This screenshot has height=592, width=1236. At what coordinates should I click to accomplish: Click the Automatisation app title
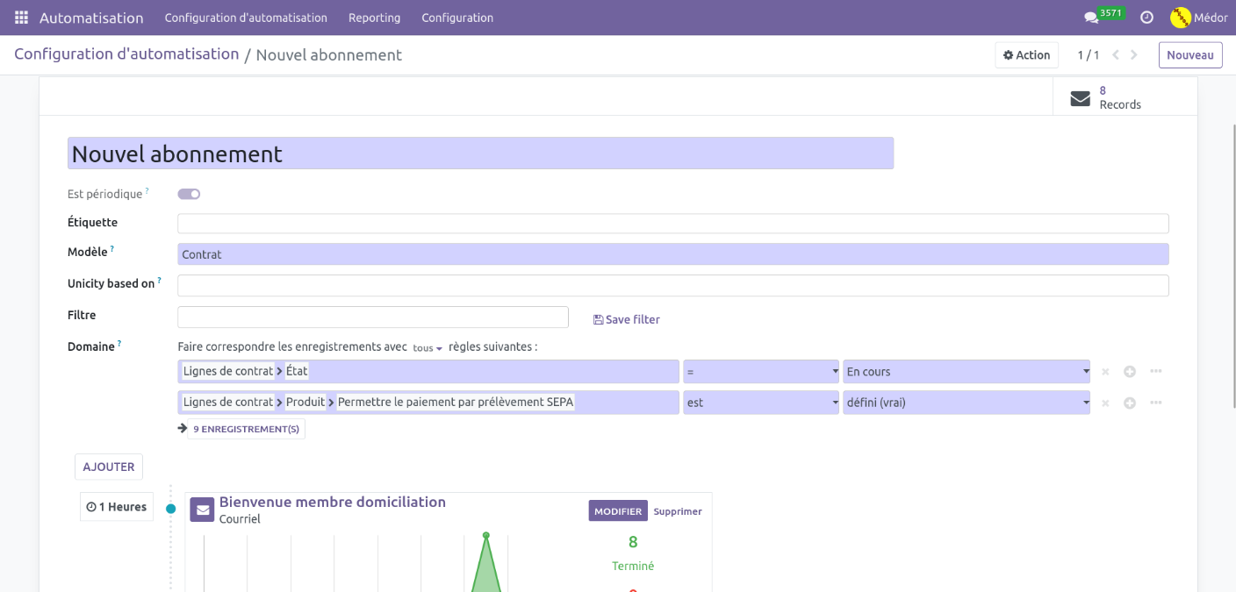point(91,18)
